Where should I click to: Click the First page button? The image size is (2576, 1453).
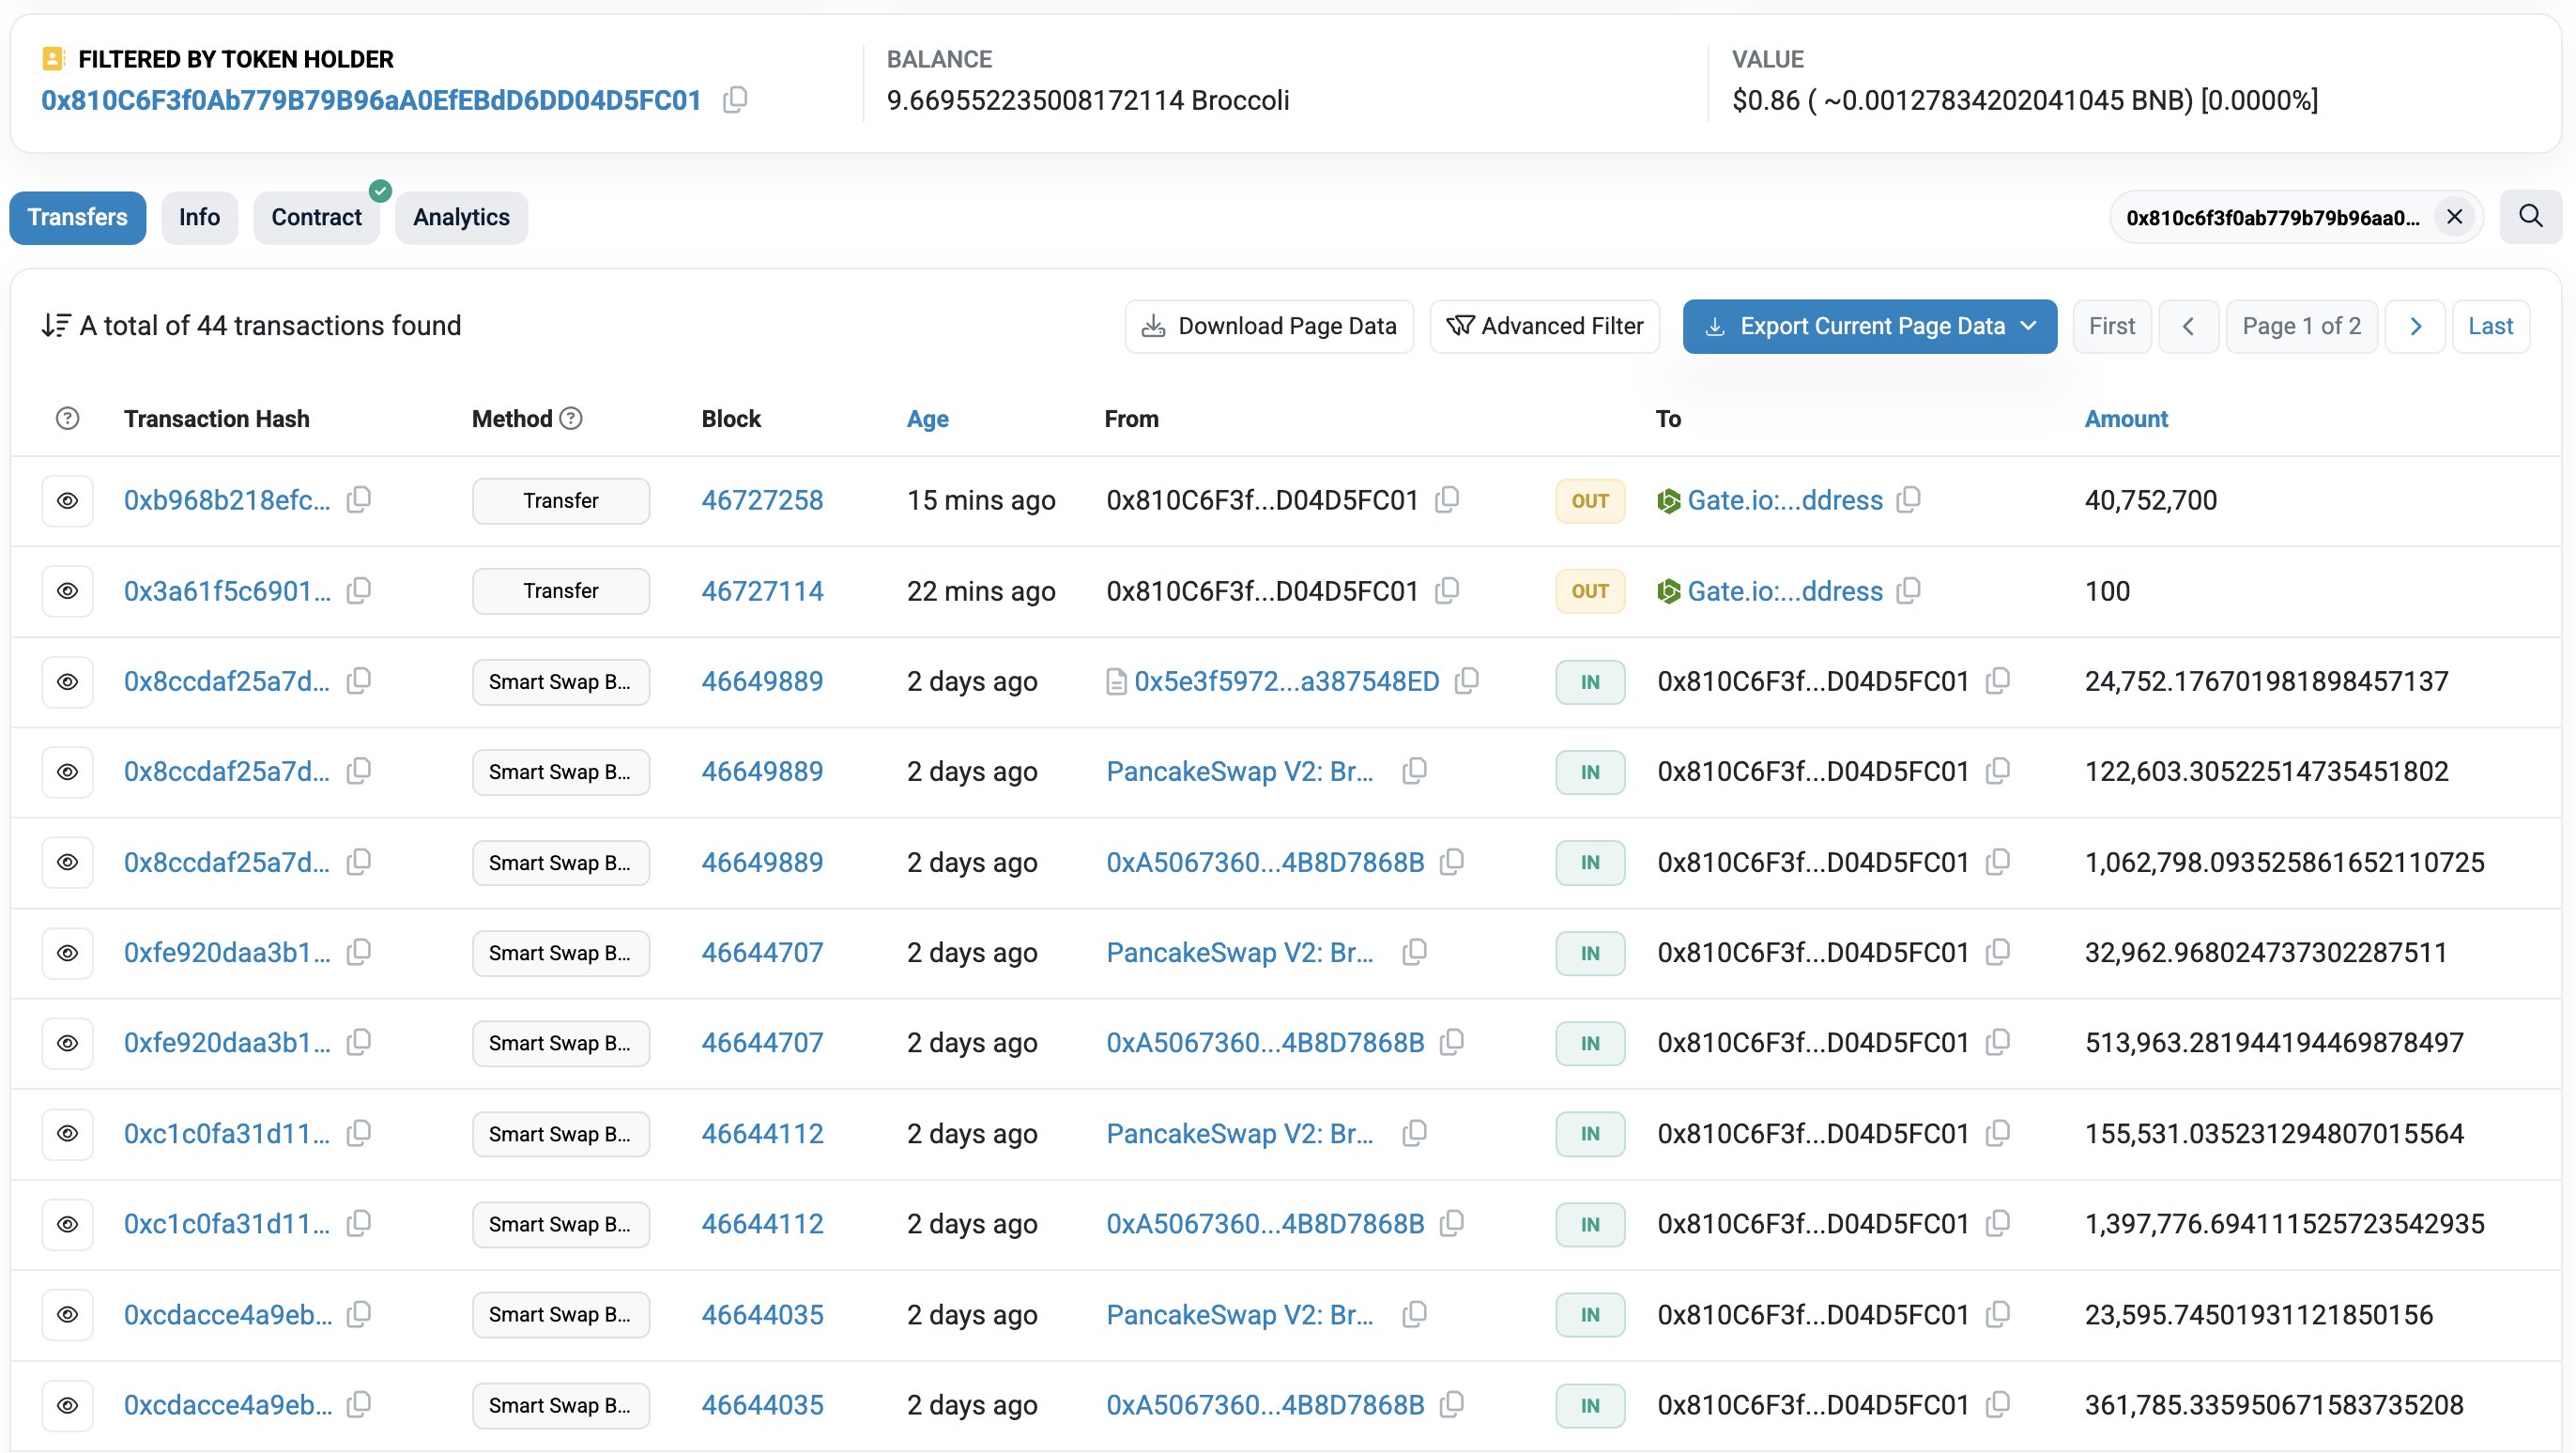click(2112, 326)
